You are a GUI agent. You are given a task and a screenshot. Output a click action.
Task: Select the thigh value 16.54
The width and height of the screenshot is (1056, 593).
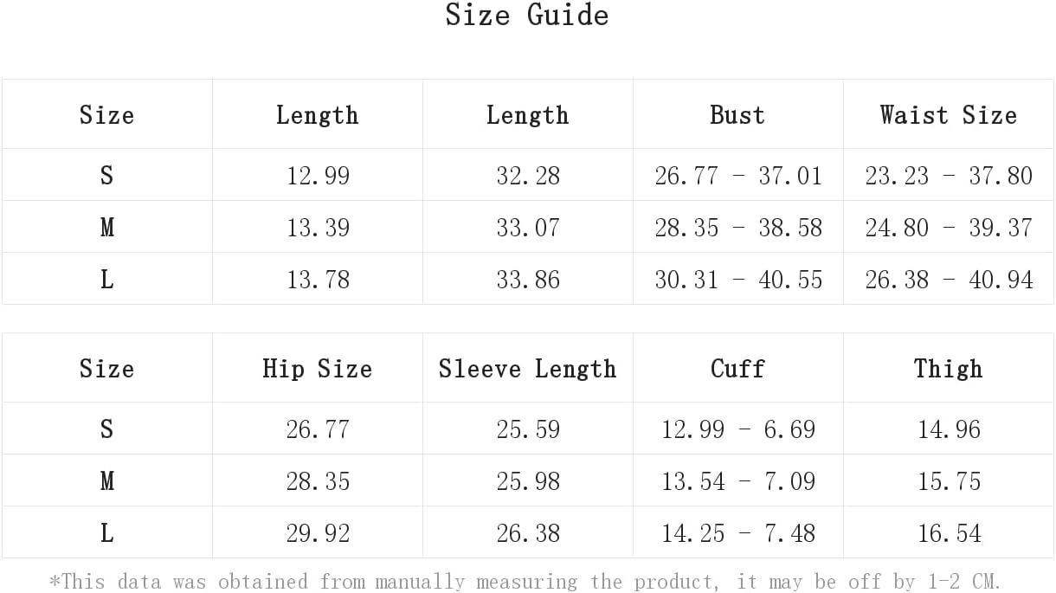(x=949, y=532)
